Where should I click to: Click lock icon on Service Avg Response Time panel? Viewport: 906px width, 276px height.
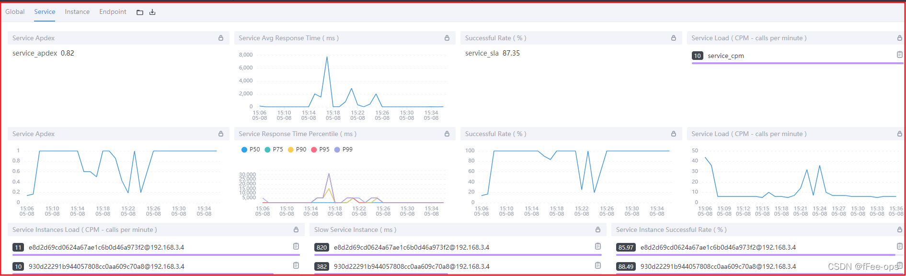coord(447,38)
